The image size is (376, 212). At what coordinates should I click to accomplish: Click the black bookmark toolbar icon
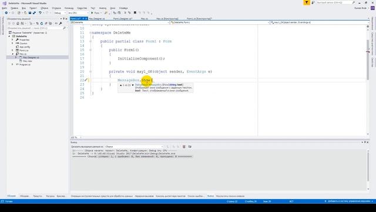pyautogui.click(x=135, y=13)
